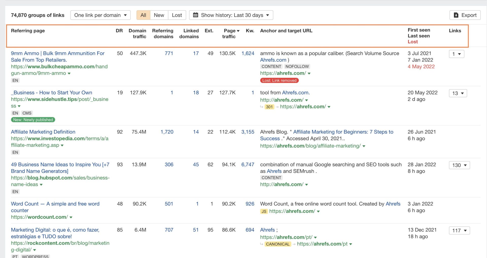
Task: Click the Export button
Action: [x=465, y=15]
